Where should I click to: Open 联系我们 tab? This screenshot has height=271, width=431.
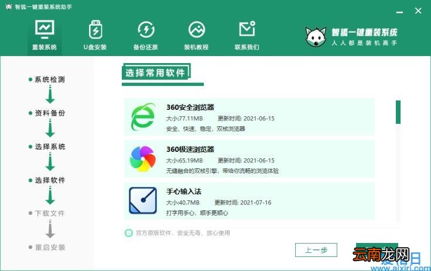(247, 36)
